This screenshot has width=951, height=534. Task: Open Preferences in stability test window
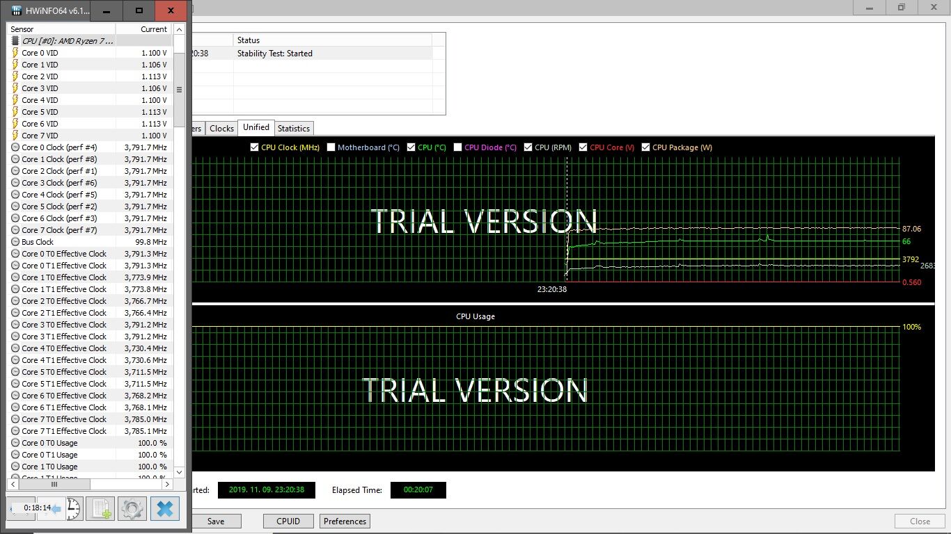pyautogui.click(x=345, y=521)
